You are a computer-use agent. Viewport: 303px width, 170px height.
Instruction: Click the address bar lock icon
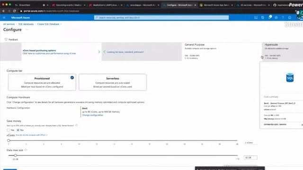tap(21, 11)
